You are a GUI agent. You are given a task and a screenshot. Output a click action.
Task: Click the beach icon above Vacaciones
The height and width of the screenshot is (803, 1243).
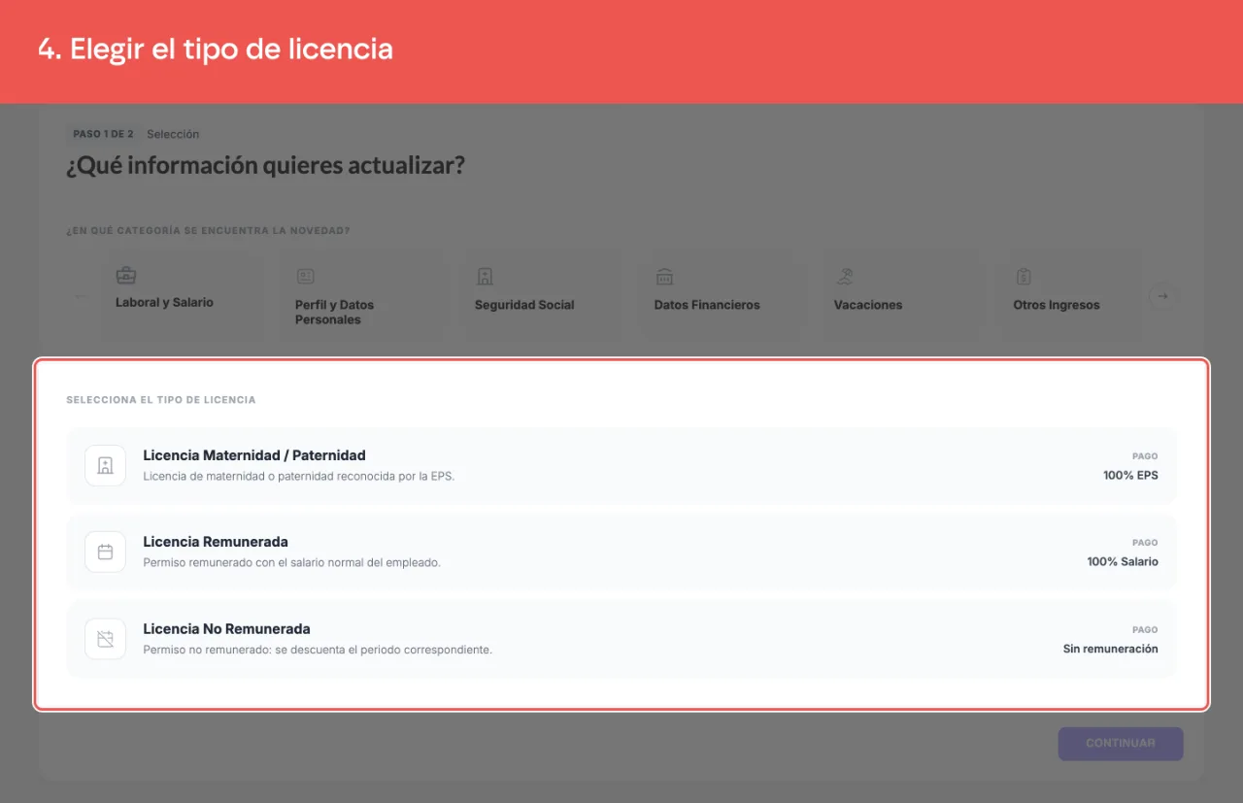tap(844, 277)
